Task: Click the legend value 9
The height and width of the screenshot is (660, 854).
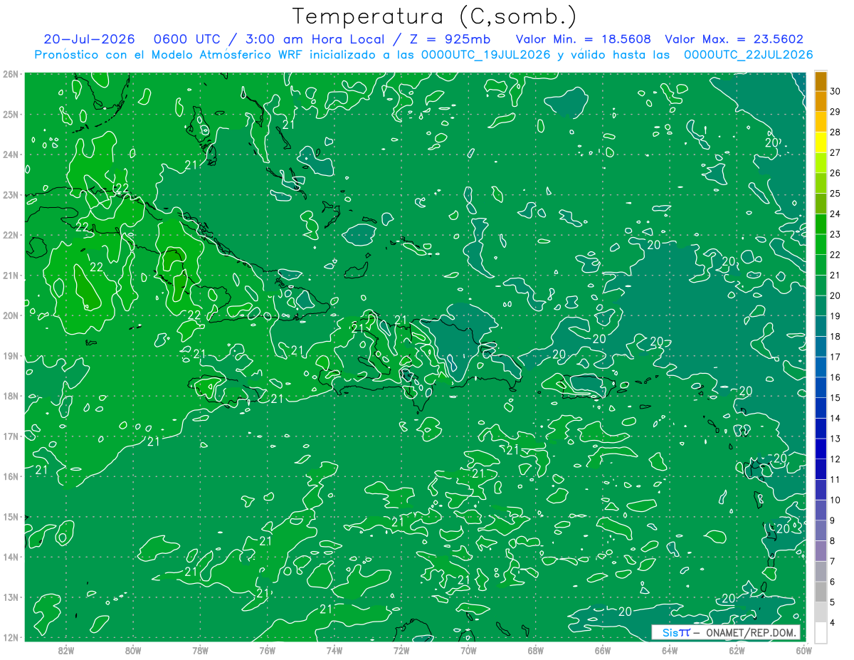Action: (834, 520)
